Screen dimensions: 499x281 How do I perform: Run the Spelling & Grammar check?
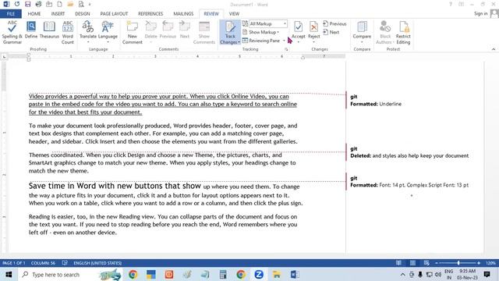(x=12, y=33)
